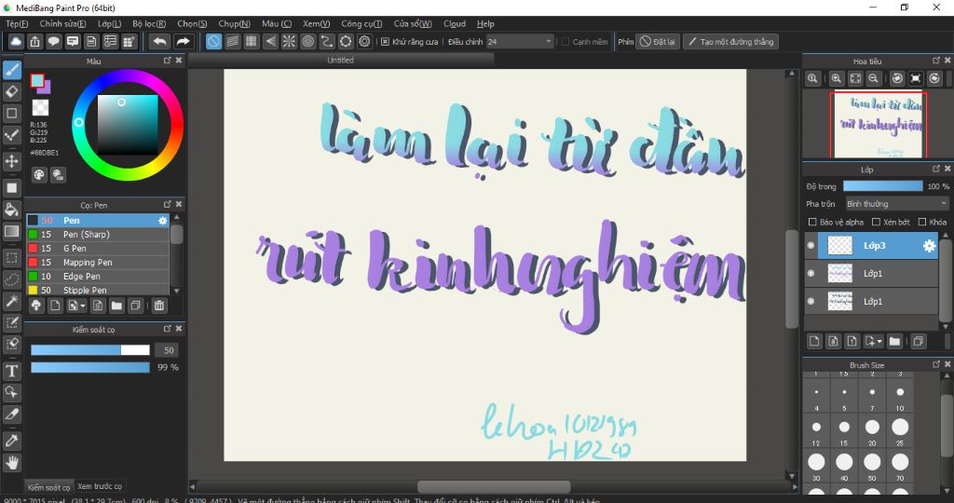This screenshot has width=954, height=503.
Task: Expand add-brush dropdown arrow in brush panel
Action: tap(83, 306)
